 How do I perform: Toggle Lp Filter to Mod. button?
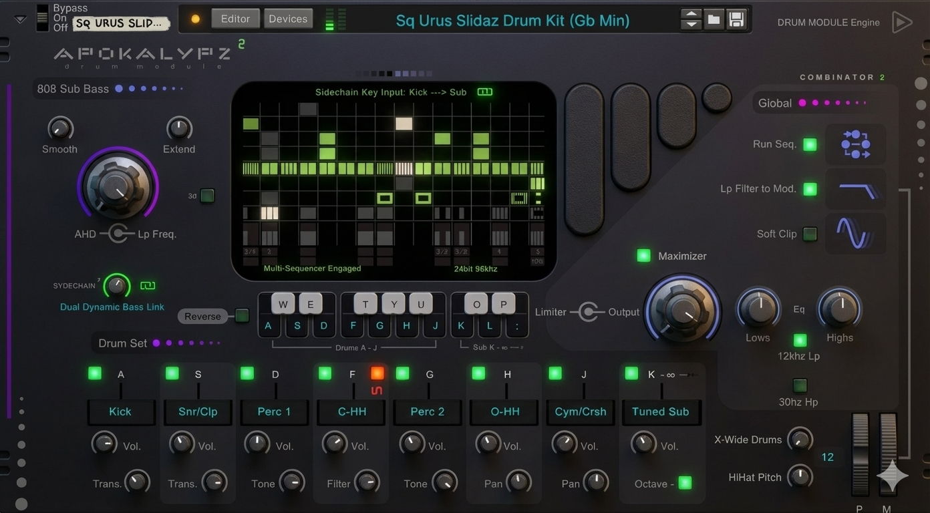pyautogui.click(x=810, y=189)
